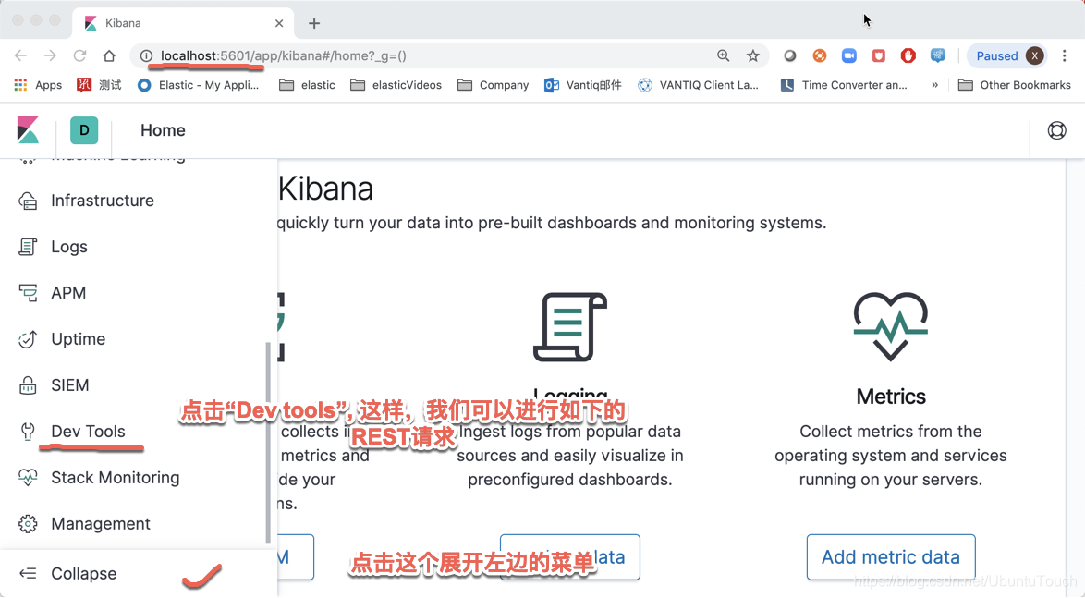The width and height of the screenshot is (1085, 598).
Task: Click the red Pocket-style extension icon
Action: click(878, 55)
